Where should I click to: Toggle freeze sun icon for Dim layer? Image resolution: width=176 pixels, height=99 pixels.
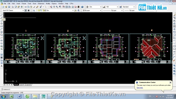(39, 10)
